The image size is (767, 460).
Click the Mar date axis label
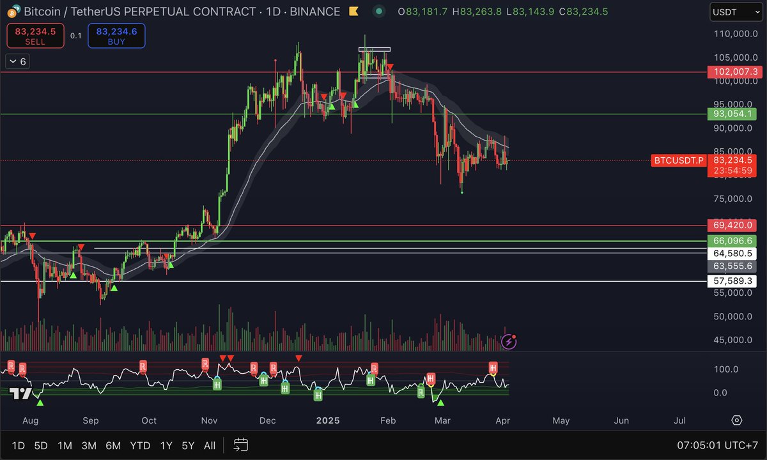(442, 421)
